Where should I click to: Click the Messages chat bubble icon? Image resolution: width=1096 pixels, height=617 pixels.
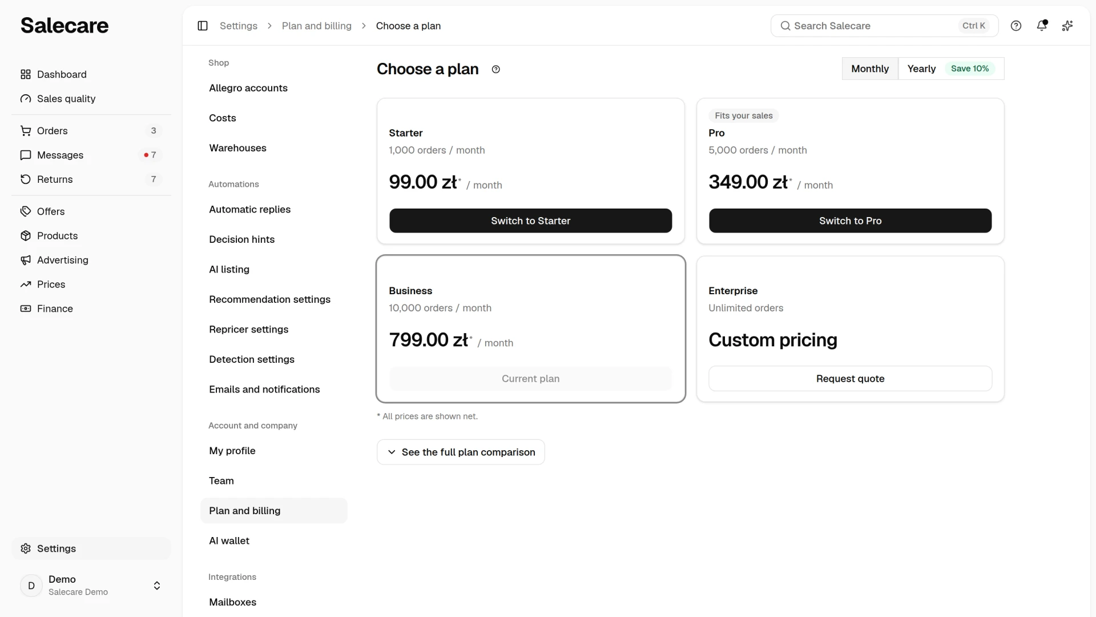[26, 155]
